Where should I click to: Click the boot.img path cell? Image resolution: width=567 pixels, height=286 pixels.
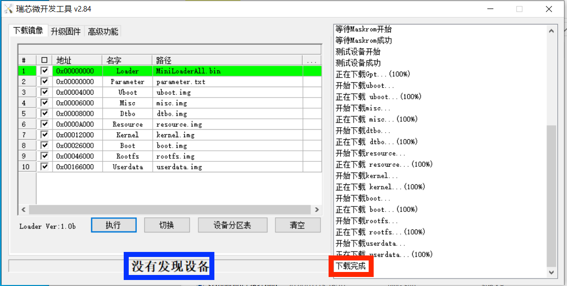click(x=227, y=145)
